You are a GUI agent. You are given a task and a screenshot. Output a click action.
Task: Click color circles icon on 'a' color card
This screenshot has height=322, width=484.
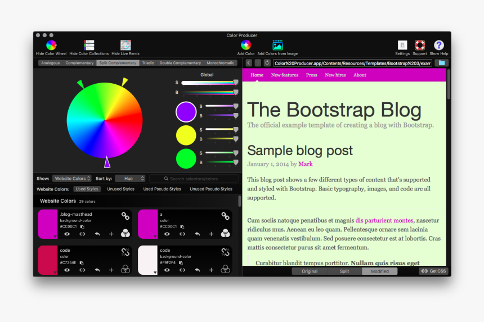click(225, 234)
